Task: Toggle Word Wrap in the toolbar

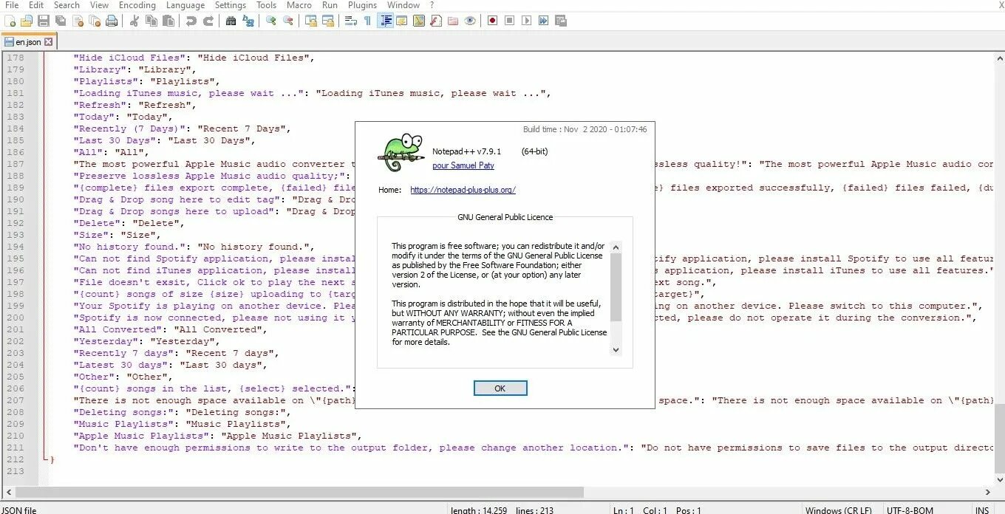Action: click(351, 21)
